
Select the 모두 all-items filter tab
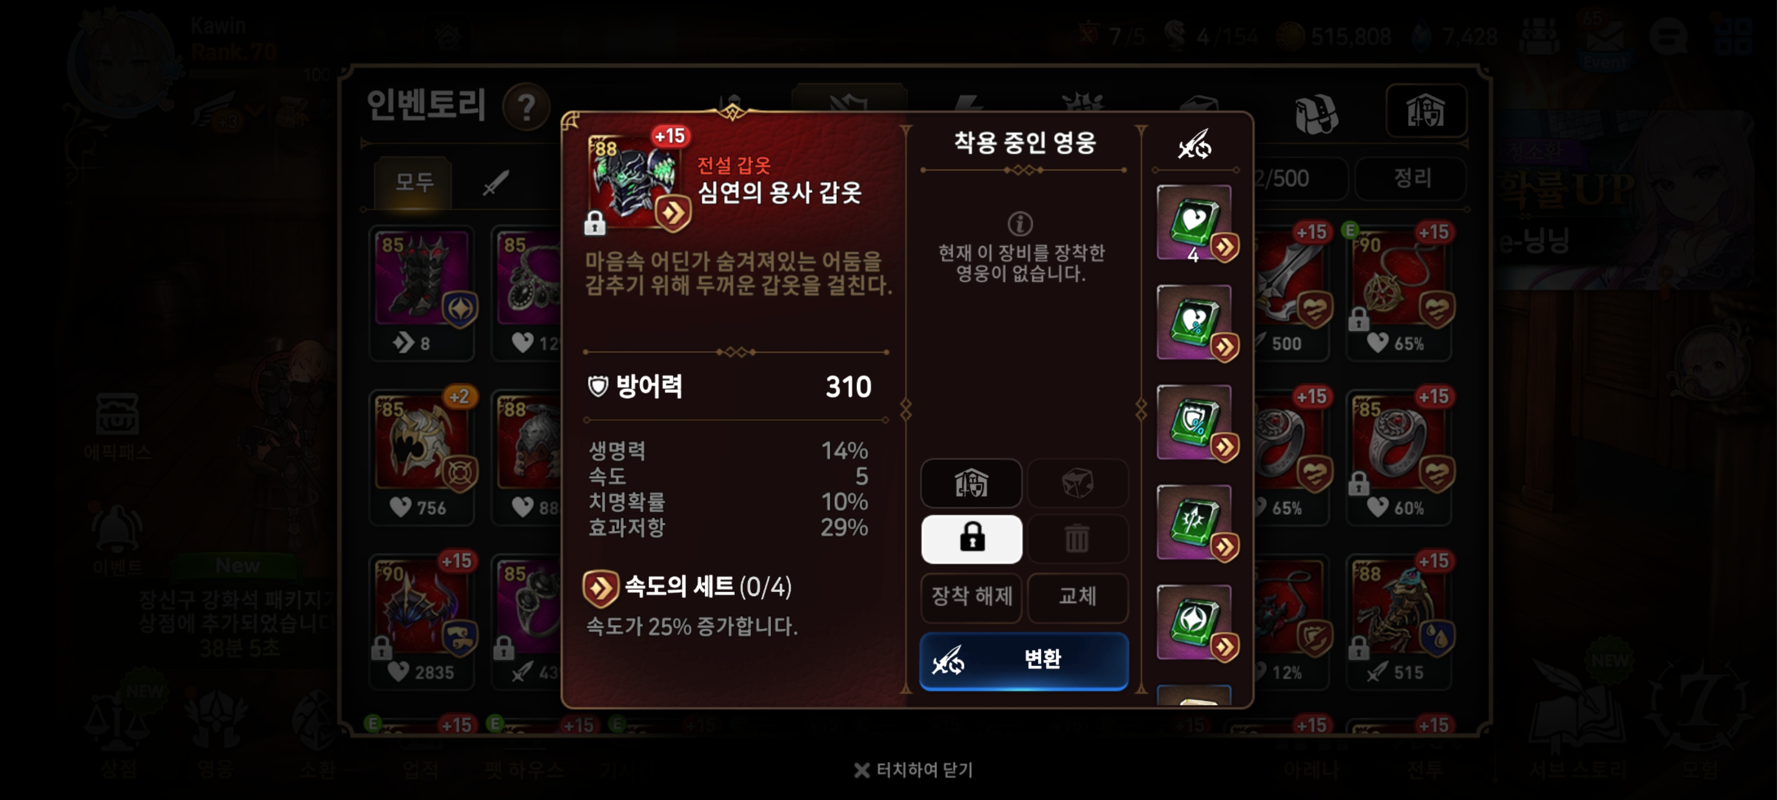point(414,182)
